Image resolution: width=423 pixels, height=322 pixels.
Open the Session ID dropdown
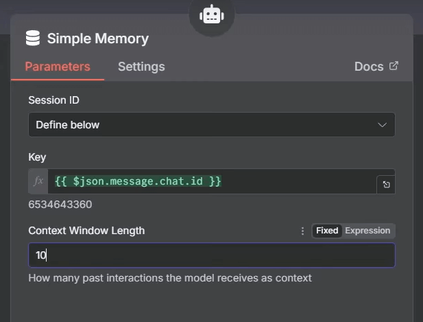coord(212,125)
